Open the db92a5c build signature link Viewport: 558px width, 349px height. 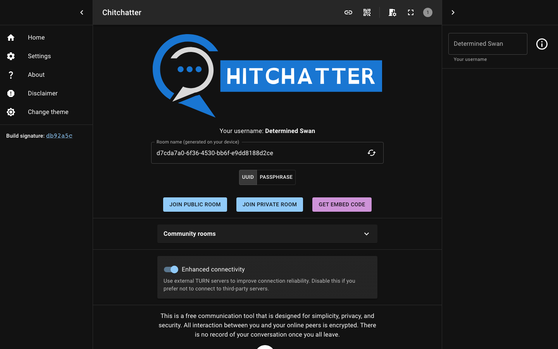pos(59,136)
